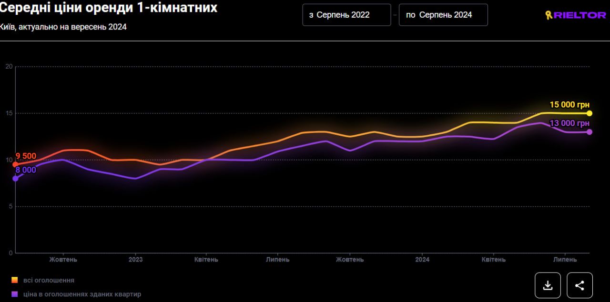The image size is (610, 302).
Task: Open the RIELTOR logo link
Action: [575, 15]
